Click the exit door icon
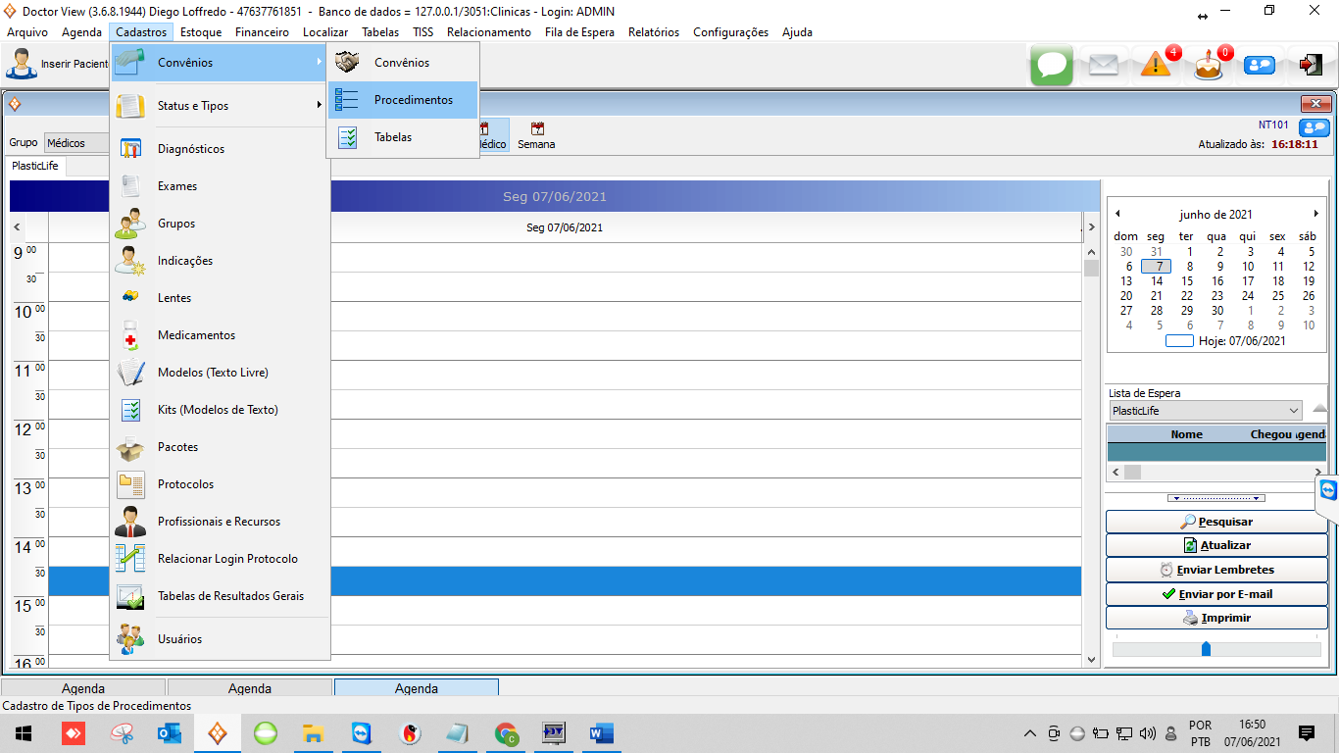 (1310, 65)
